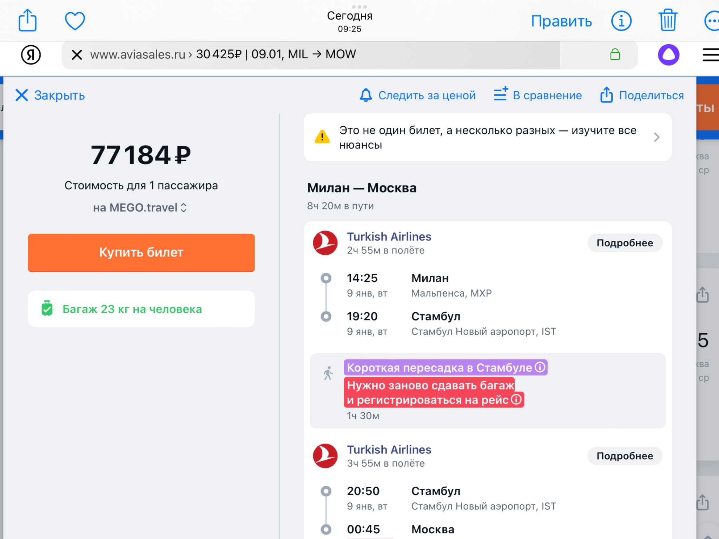Open Turkish Airlines link for 3ч 55м flight
719x539 pixels.
(389, 450)
